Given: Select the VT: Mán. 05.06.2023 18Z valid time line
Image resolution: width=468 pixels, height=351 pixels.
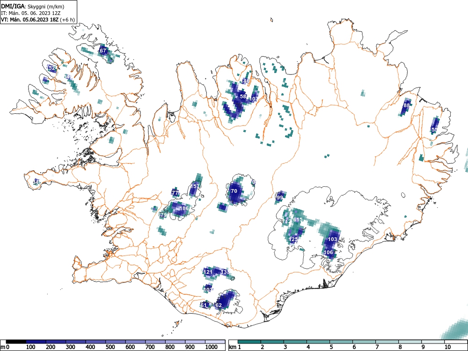Looking at the screenshot, I should tap(37, 20).
